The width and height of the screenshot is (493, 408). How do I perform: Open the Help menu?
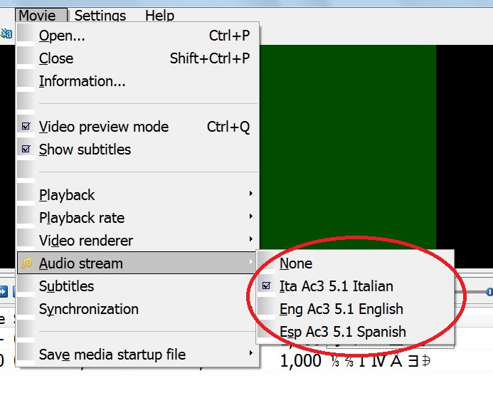[x=160, y=15]
